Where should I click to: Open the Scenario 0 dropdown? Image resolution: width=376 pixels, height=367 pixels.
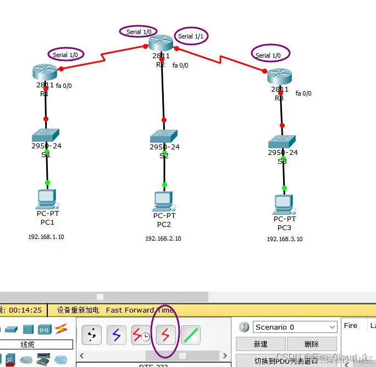coord(295,327)
